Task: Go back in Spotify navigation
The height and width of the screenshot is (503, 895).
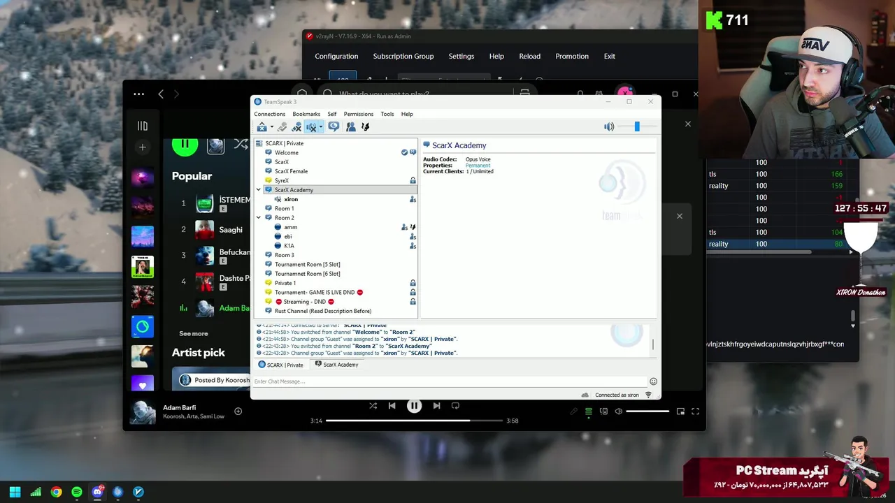Action: point(161,94)
